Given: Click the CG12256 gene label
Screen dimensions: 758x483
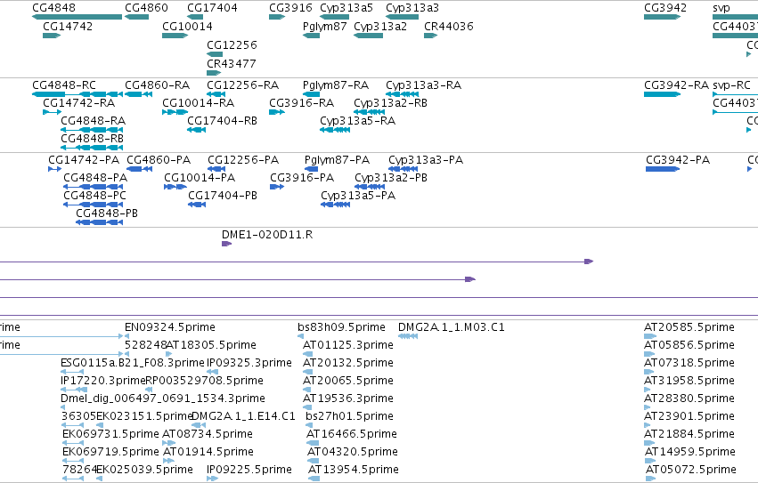Looking at the screenshot, I should point(232,44).
